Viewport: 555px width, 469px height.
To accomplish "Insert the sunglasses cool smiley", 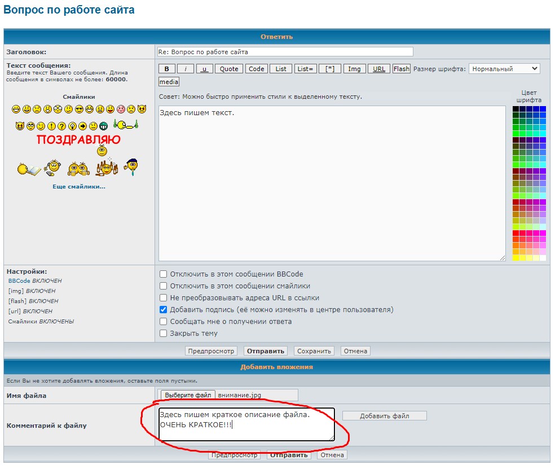I will [79, 109].
